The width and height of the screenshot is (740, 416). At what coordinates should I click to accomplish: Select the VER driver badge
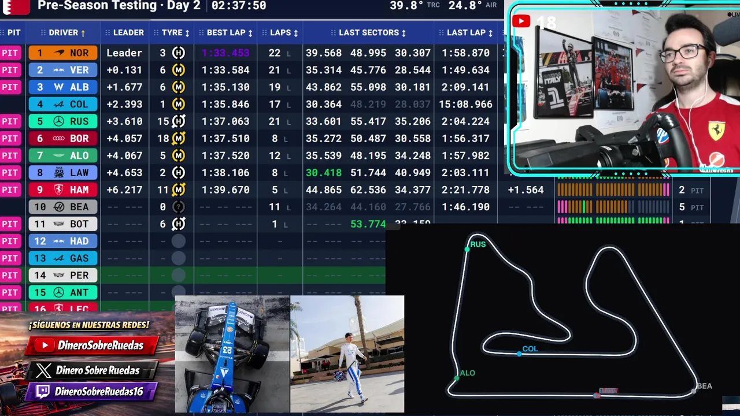[63, 70]
